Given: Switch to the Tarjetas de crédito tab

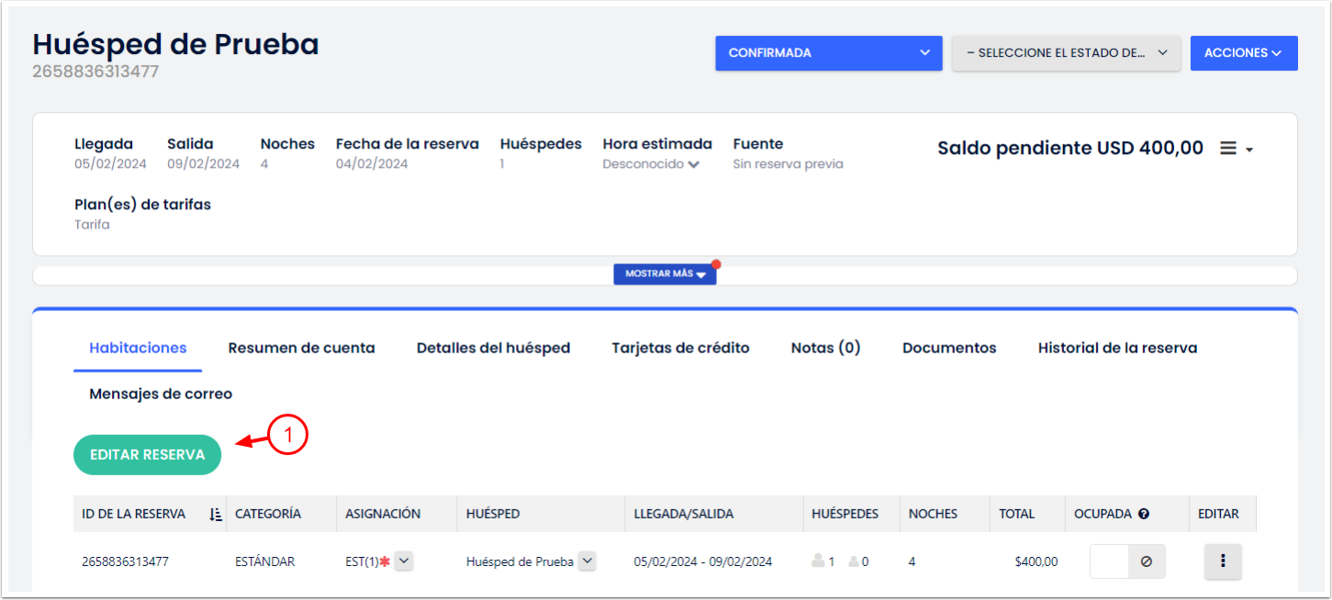Looking at the screenshot, I should click(x=680, y=348).
